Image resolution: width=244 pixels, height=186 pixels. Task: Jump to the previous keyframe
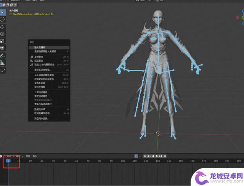pos(149,156)
